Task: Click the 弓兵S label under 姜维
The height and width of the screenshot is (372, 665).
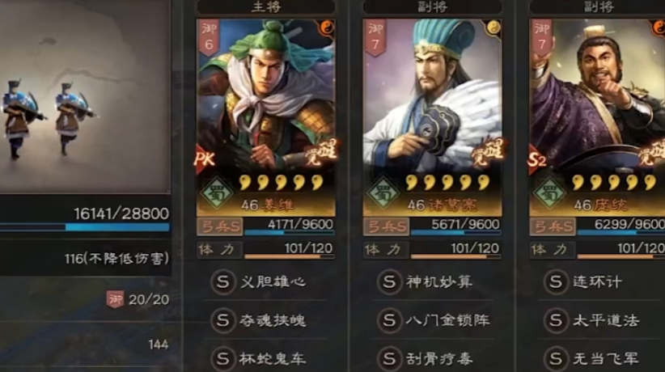Action: [x=220, y=226]
